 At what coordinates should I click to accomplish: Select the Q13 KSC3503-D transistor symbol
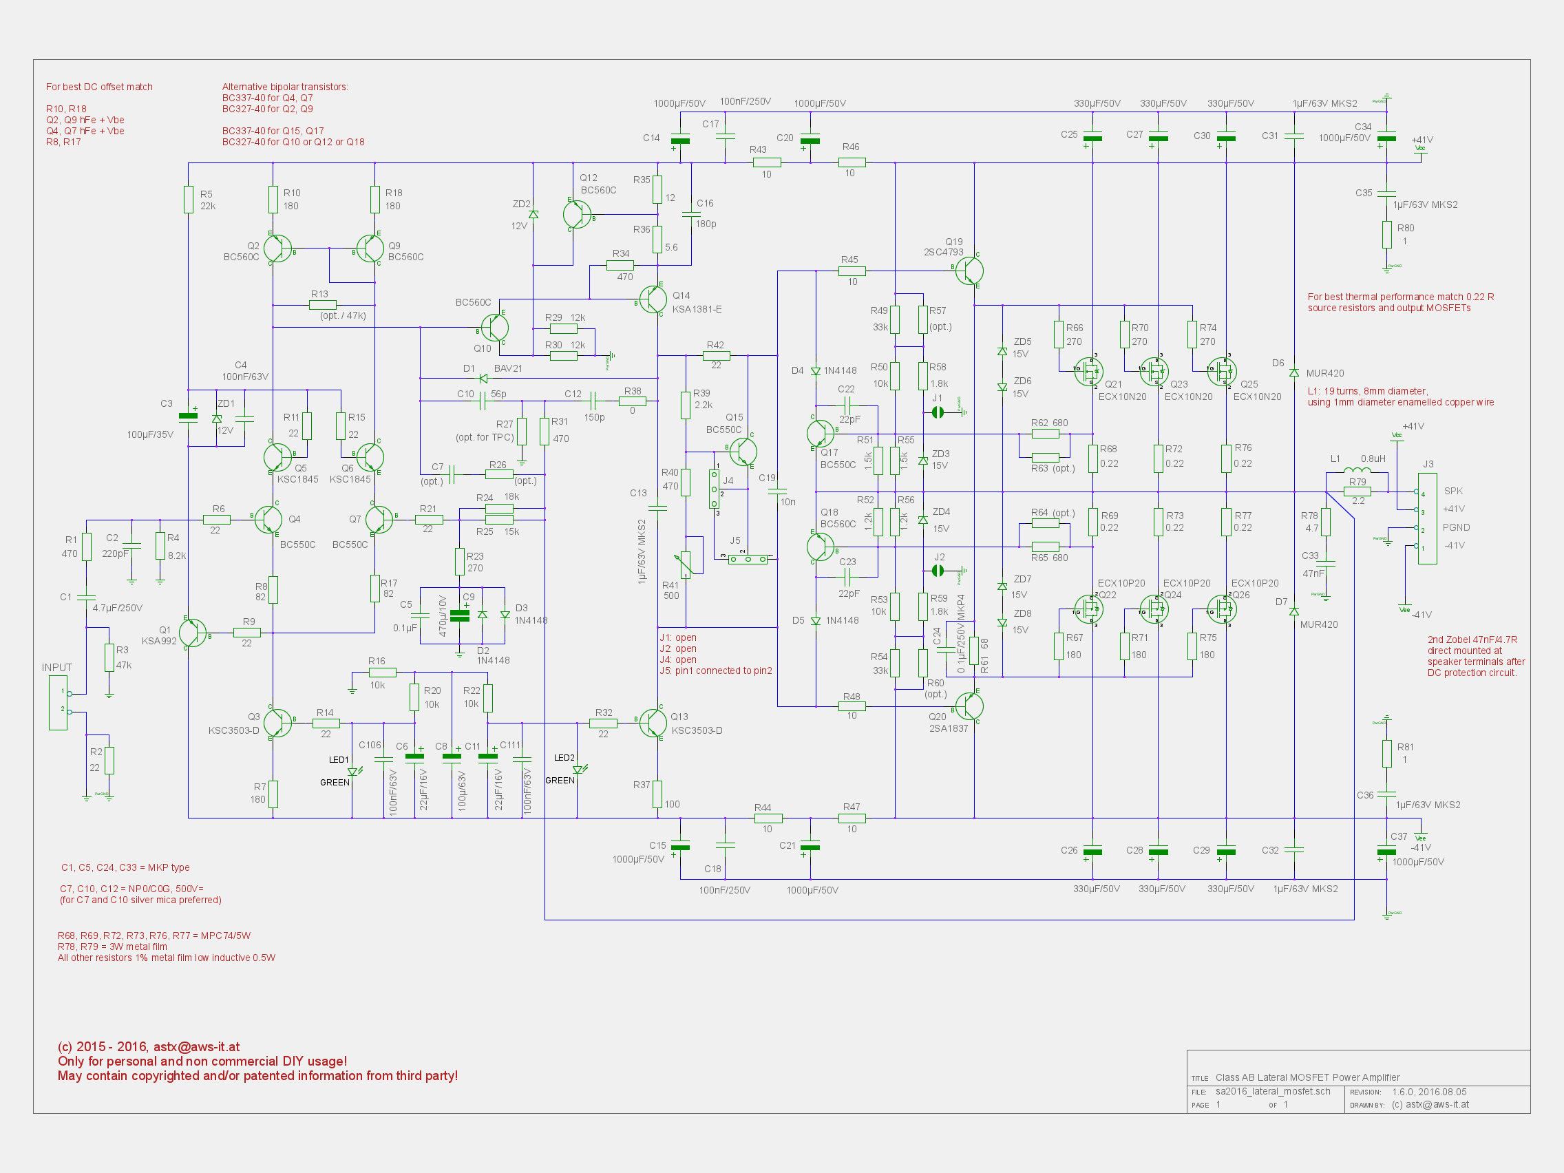(653, 723)
